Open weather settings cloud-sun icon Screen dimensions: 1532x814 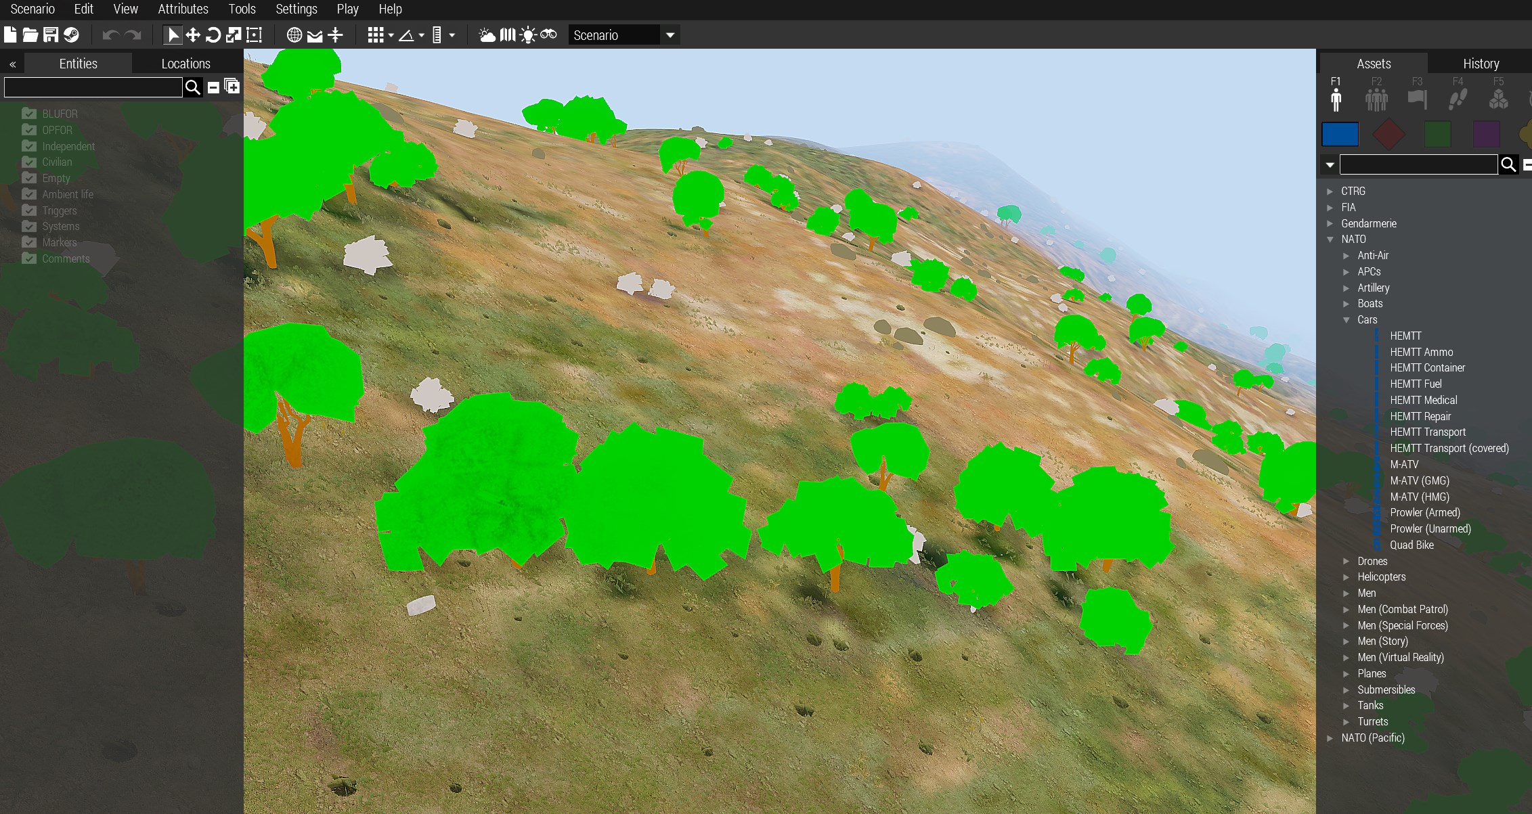(x=487, y=35)
